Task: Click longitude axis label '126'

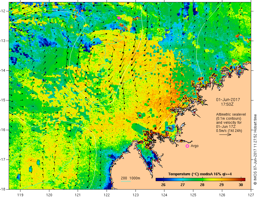Action: [222, 195]
